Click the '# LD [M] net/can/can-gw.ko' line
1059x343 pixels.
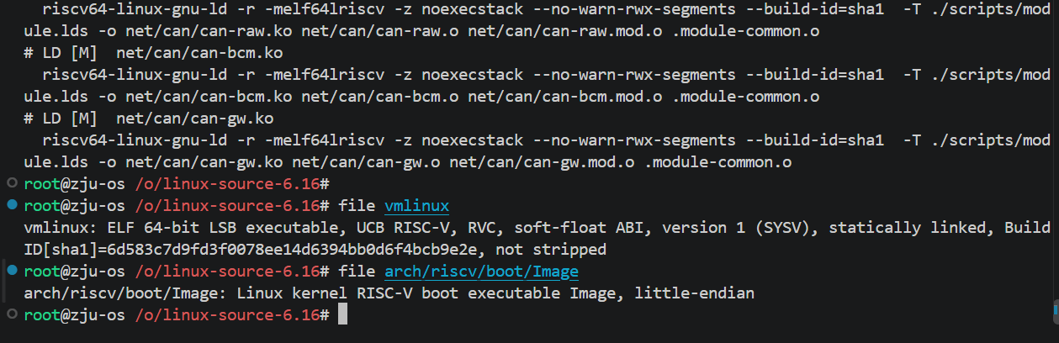pos(149,118)
